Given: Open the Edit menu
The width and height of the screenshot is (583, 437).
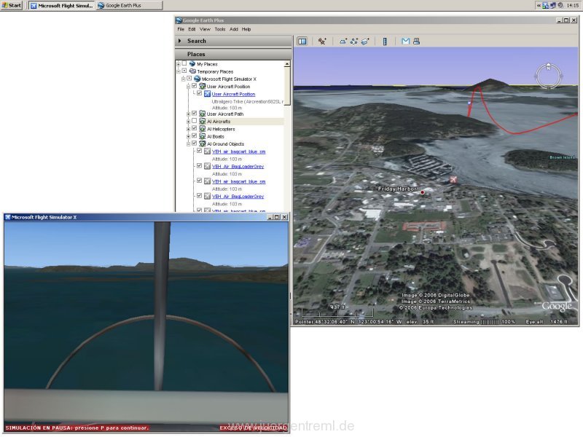Looking at the screenshot, I should [x=192, y=29].
